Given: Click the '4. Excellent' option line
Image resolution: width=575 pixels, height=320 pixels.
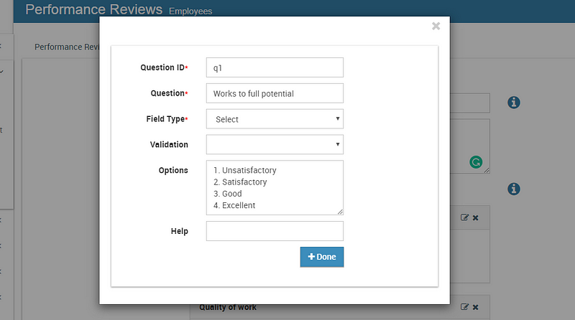Looking at the screenshot, I should coord(234,205).
